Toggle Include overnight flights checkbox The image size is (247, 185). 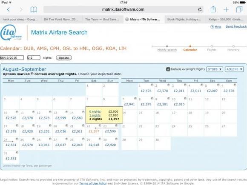168,69
